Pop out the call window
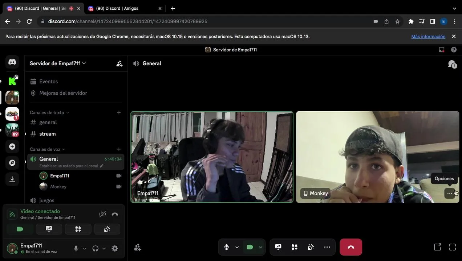This screenshot has height=261, width=462. point(438,247)
